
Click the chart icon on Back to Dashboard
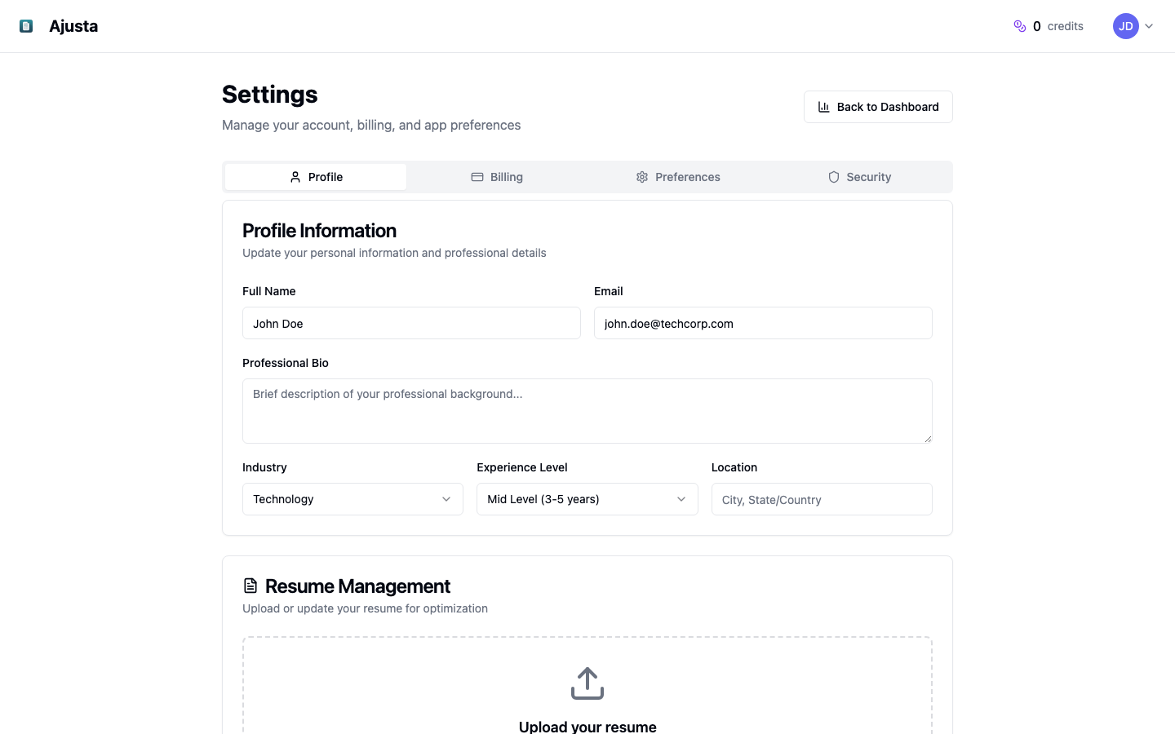822,107
